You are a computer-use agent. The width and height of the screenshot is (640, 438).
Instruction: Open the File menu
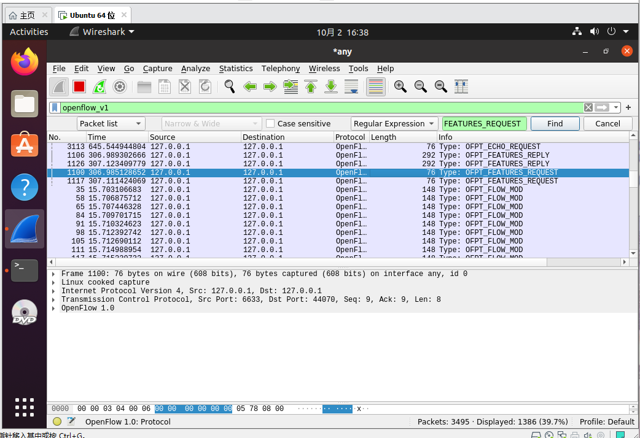point(59,69)
